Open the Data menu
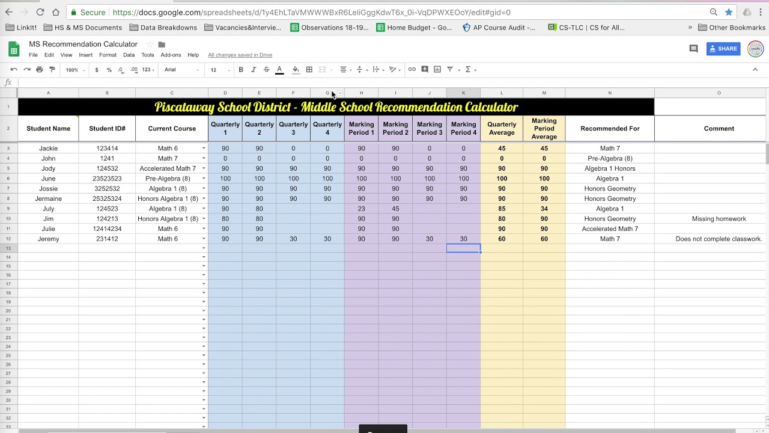The image size is (769, 433). [129, 55]
